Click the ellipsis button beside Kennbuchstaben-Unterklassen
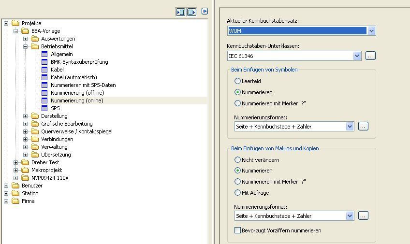 (370, 56)
